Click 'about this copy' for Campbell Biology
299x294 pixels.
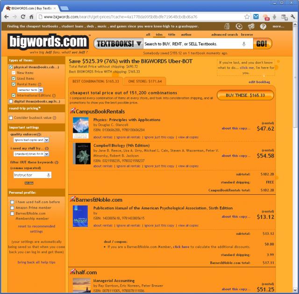[236, 156]
